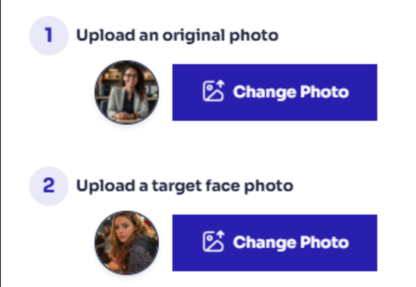Open the original photo thumbnail of the woman in a blazer
Screen dimensions: 416x287
[x=127, y=92]
